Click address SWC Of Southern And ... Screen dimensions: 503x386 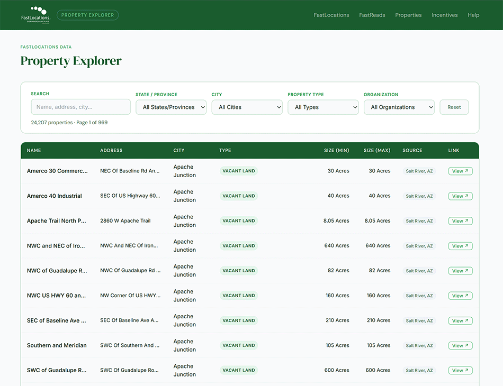[130, 345]
